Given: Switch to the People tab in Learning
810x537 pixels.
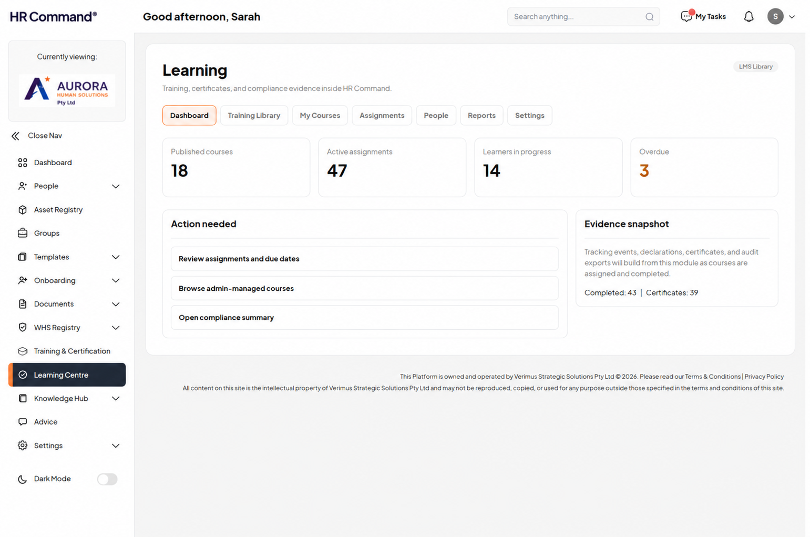Looking at the screenshot, I should coord(436,115).
